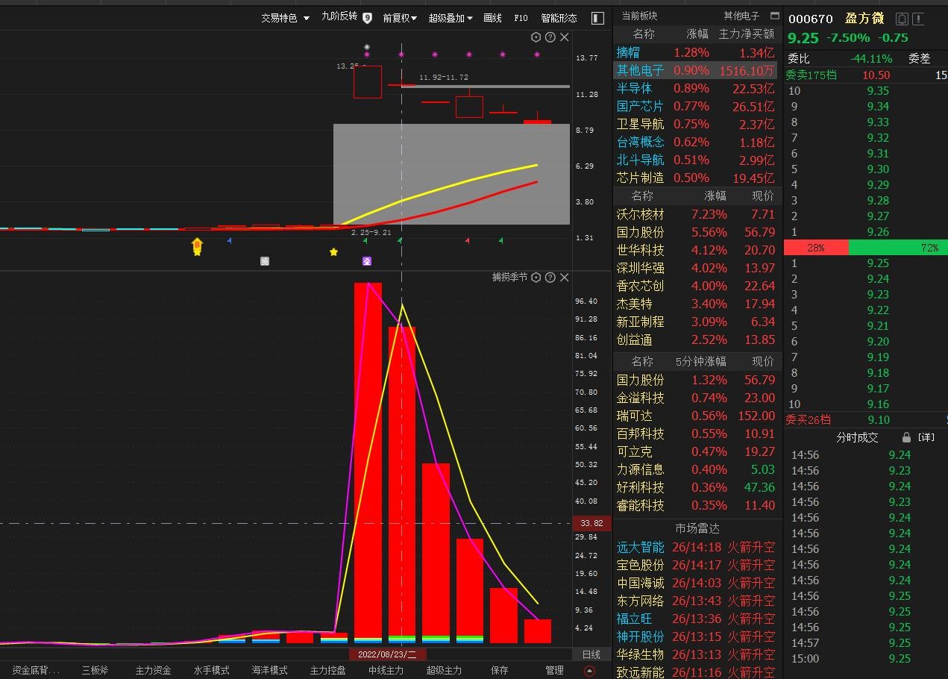This screenshot has height=679, width=948.
Task: Click the yellow B buy-signal arrow marker
Action: [x=197, y=245]
